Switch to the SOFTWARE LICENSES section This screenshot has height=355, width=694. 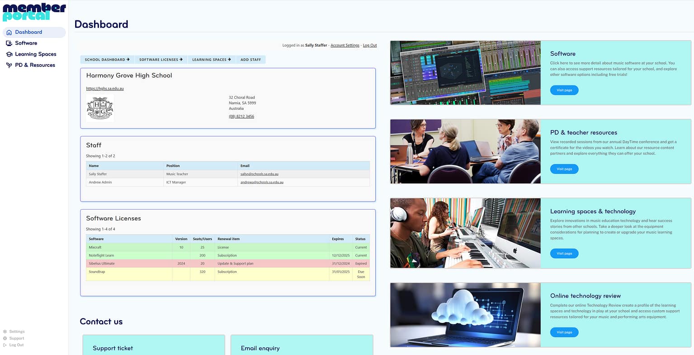(x=161, y=59)
